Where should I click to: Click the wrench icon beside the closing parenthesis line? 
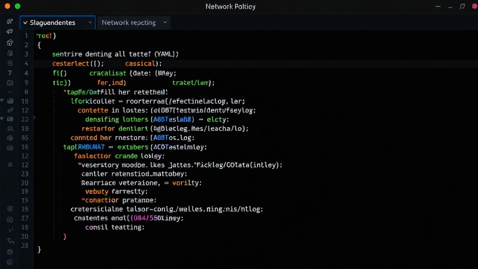click(x=11, y=241)
